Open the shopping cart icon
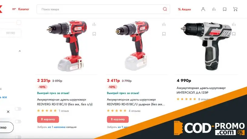Viewport: 247px width, 139px height. point(235,9)
